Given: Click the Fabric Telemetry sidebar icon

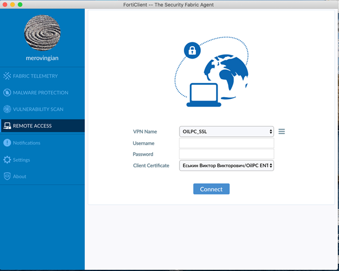Looking at the screenshot, I should pos(7,76).
